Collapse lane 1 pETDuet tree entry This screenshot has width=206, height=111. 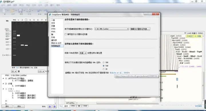point(3,78)
